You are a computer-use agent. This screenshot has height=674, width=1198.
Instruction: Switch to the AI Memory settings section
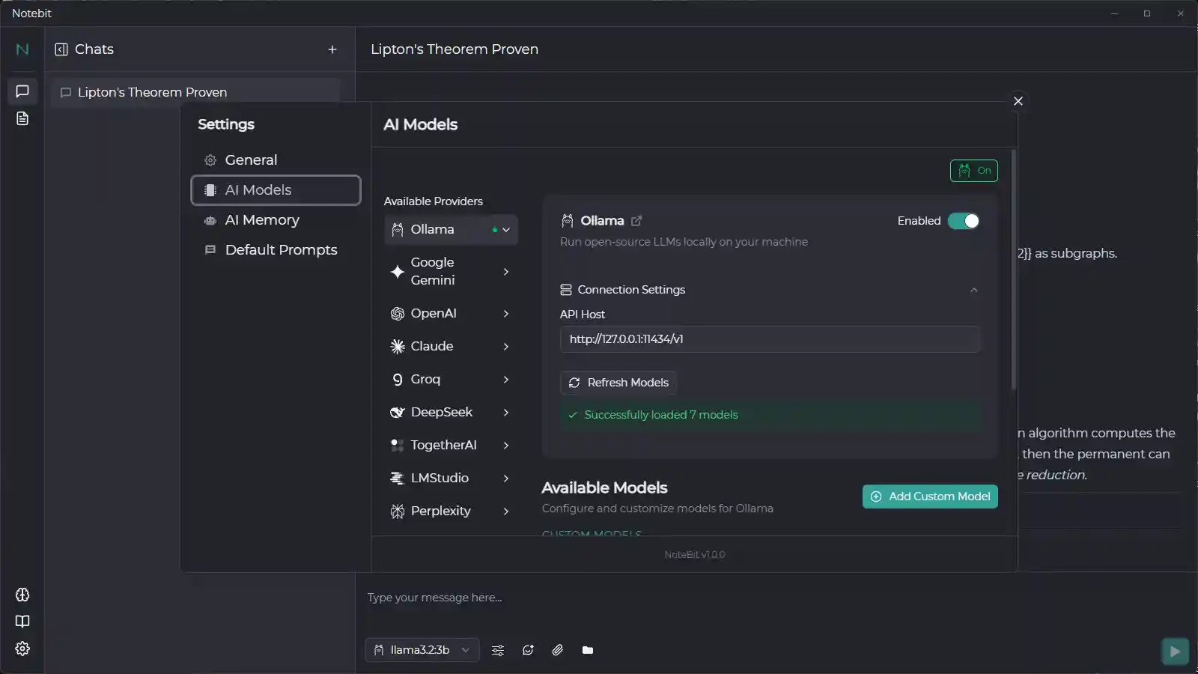click(x=262, y=220)
